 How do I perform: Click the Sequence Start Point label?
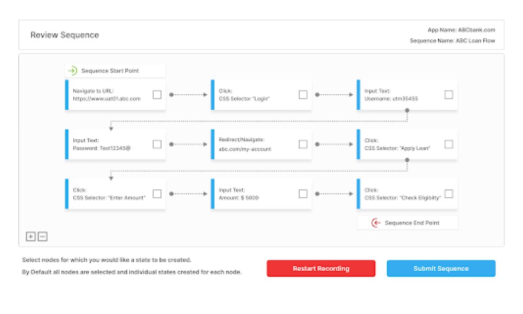click(110, 71)
